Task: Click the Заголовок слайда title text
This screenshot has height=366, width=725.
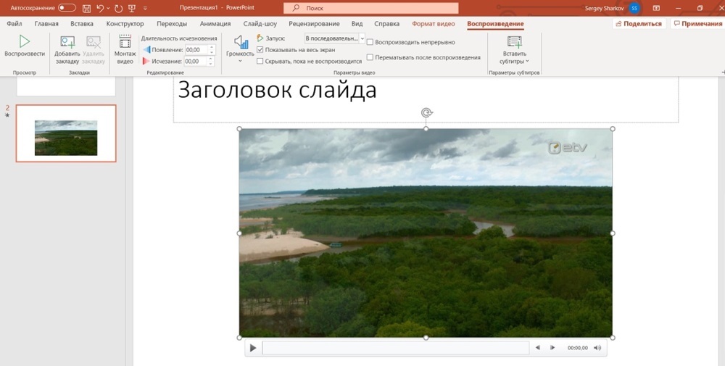Action: (x=277, y=90)
